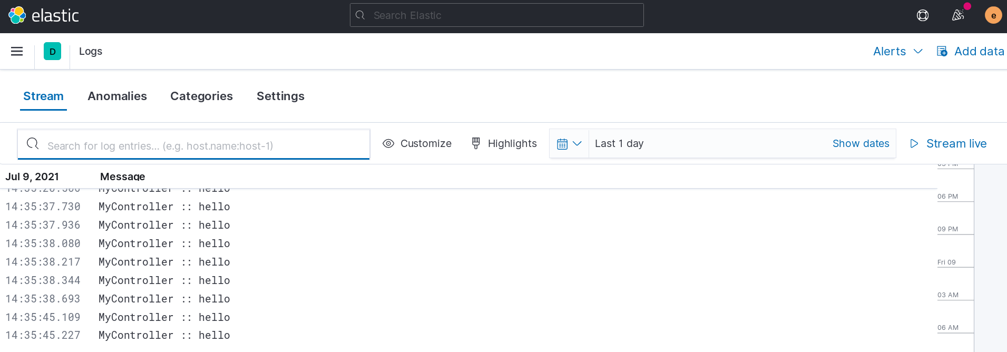Image resolution: width=1007 pixels, height=352 pixels.
Task: Open the calendar quick date menu
Action: tap(569, 143)
